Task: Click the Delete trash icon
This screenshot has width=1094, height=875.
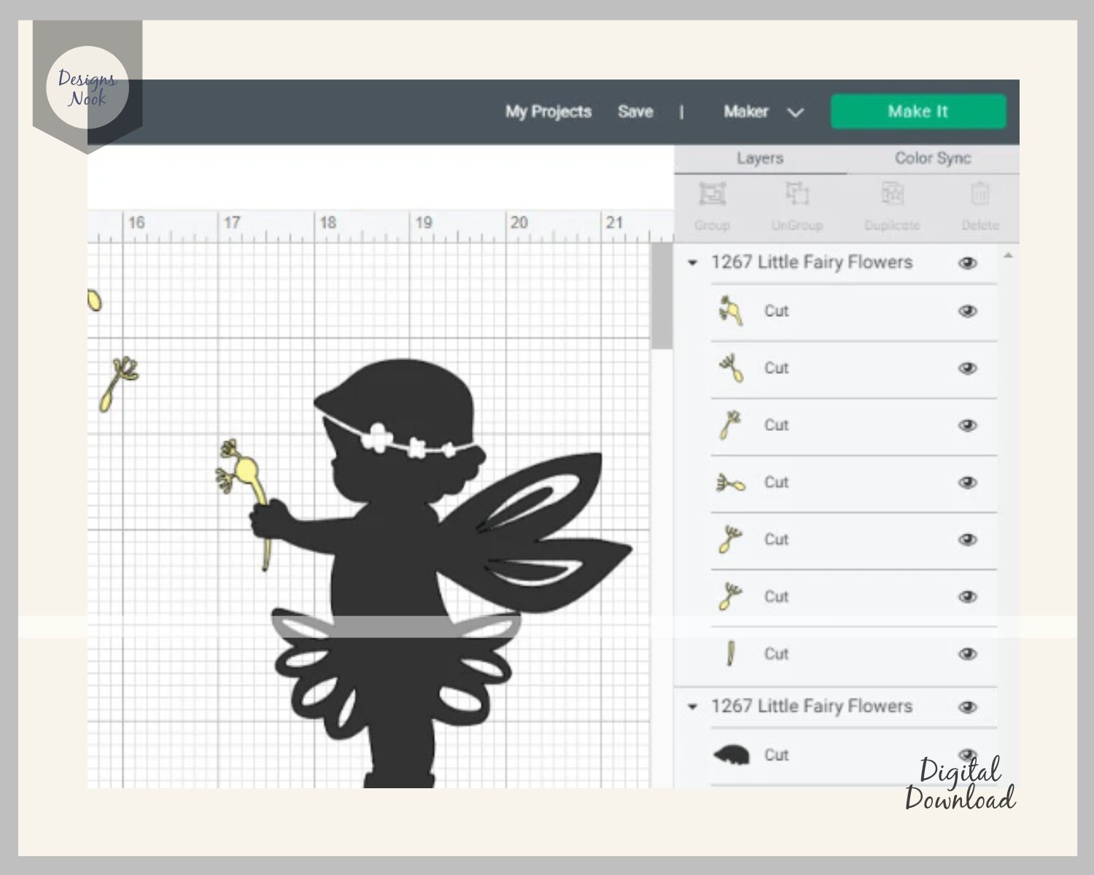Action: (980, 195)
